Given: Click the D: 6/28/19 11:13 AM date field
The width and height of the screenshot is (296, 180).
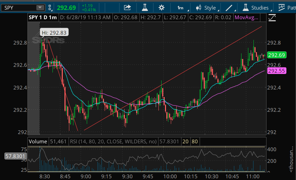Looking at the screenshot, I should tap(85, 17).
